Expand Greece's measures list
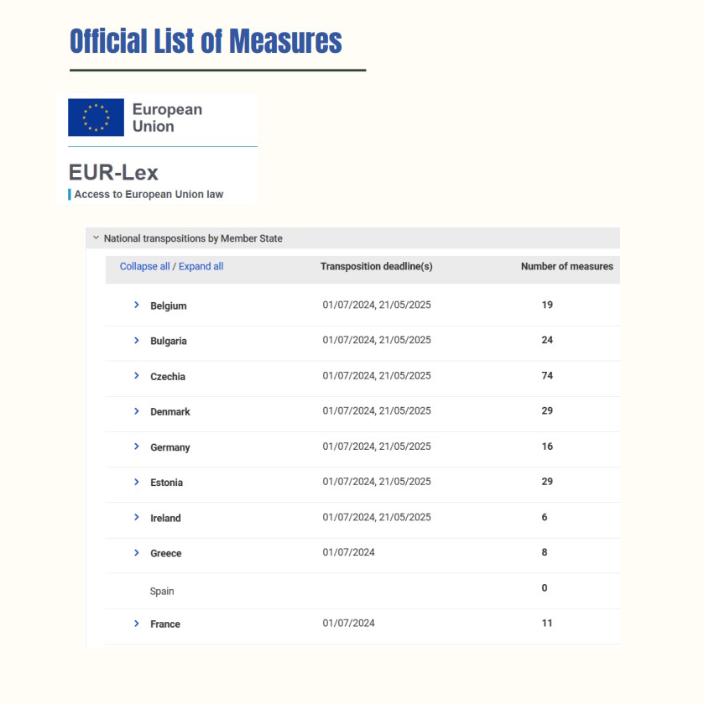 click(x=137, y=553)
